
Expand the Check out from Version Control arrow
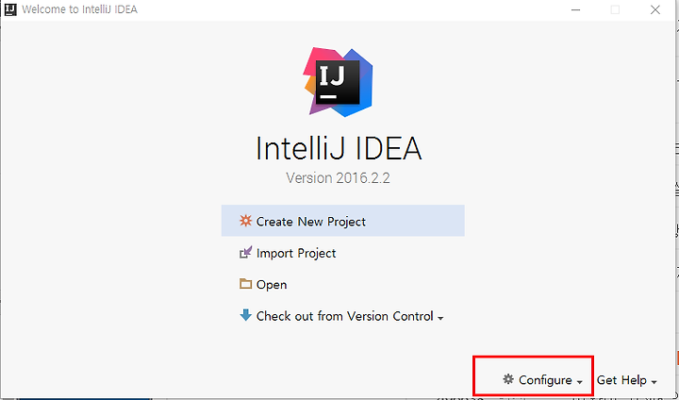440,319
